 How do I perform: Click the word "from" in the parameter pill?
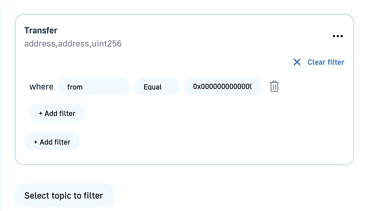coord(75,87)
